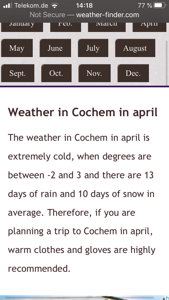
Task: Click the 'Weather in Cochem in april' heading
Action: 83,112
